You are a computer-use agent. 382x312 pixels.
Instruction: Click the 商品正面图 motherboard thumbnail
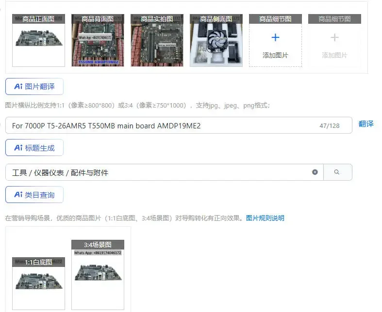point(38,40)
